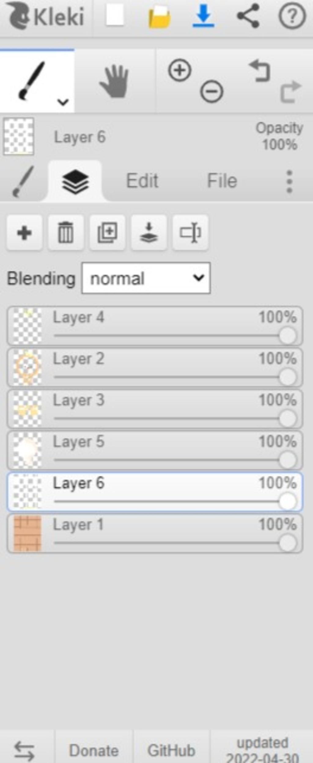
Task: Click the merge layer down icon
Action: [x=149, y=233]
